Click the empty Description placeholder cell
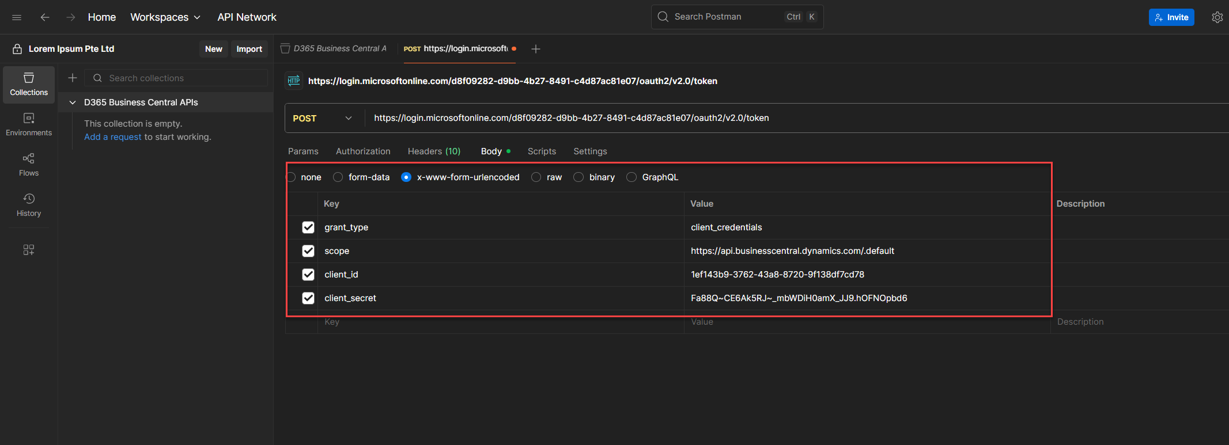Viewport: 1229px width, 445px height. [x=1140, y=322]
